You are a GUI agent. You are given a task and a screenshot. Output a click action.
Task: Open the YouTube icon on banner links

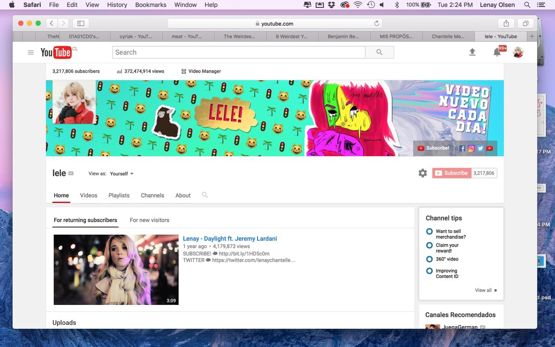(489, 148)
